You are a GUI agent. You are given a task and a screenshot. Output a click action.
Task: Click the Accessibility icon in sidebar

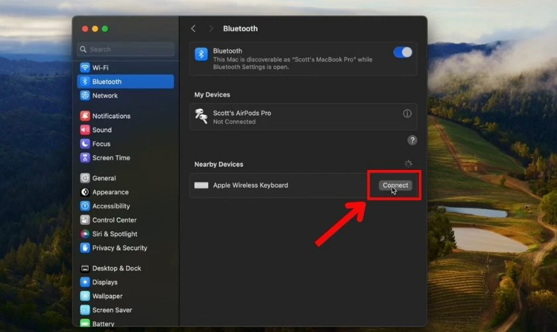pos(85,206)
